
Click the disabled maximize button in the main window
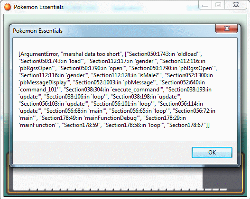click(x=218, y=5)
